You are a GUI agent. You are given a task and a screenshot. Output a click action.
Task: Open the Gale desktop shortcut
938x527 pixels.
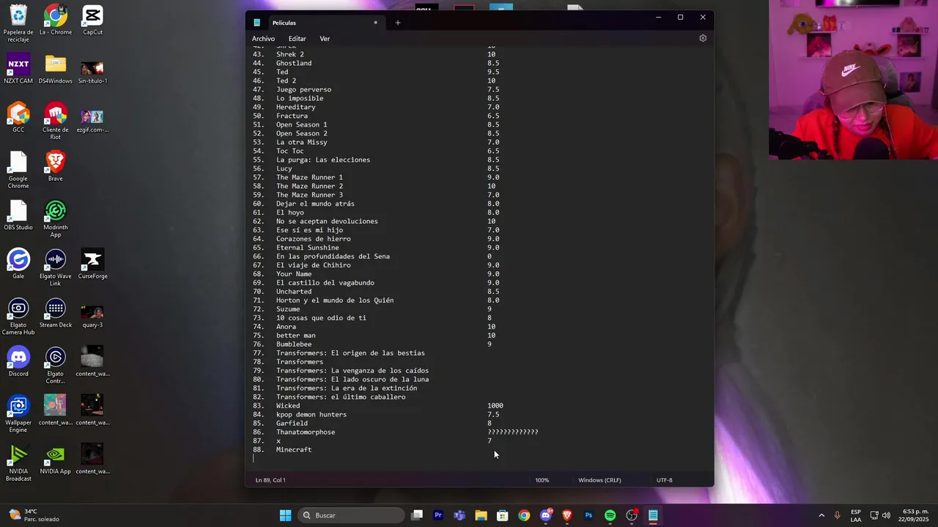coord(18,263)
